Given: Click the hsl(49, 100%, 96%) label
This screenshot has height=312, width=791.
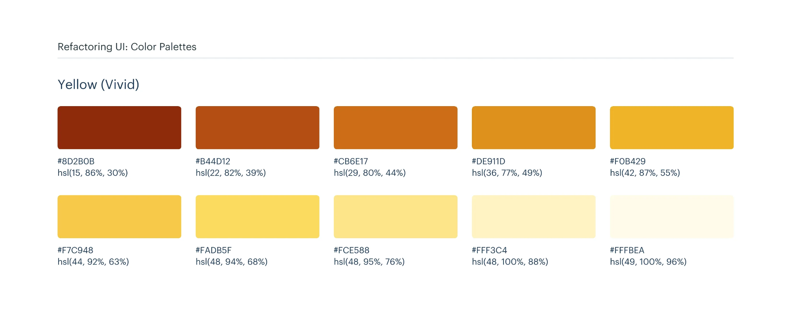Looking at the screenshot, I should pyautogui.click(x=648, y=262).
